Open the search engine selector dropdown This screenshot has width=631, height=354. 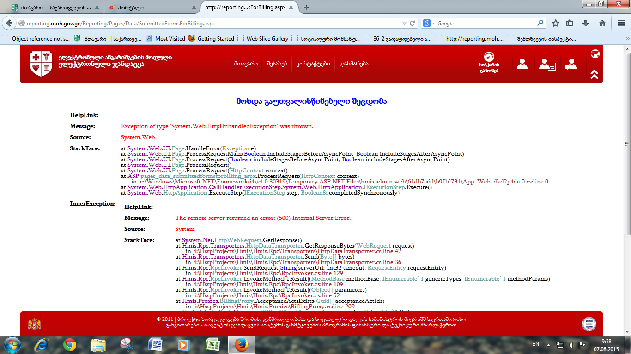[428, 23]
